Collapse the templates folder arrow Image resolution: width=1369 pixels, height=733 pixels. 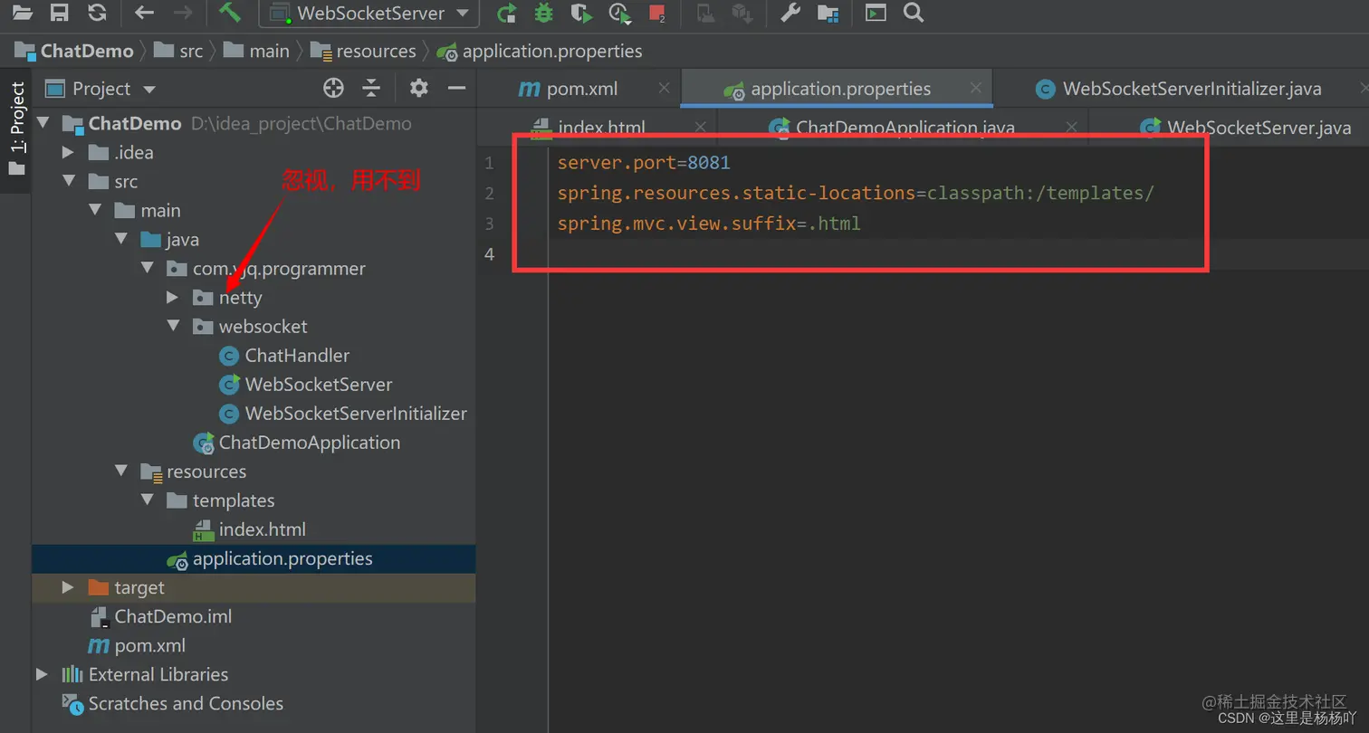147,500
